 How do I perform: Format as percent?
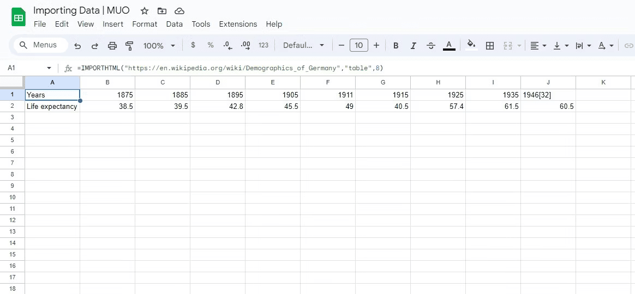(210, 45)
